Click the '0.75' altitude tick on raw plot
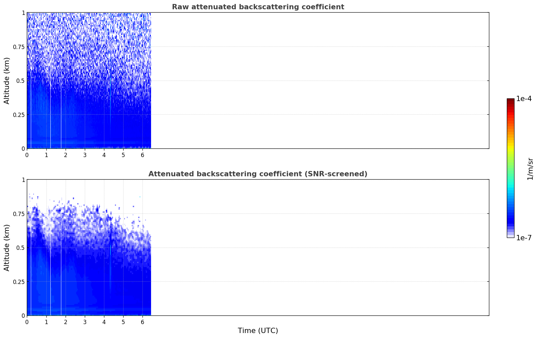This screenshot has height=338, width=537. [x=19, y=47]
